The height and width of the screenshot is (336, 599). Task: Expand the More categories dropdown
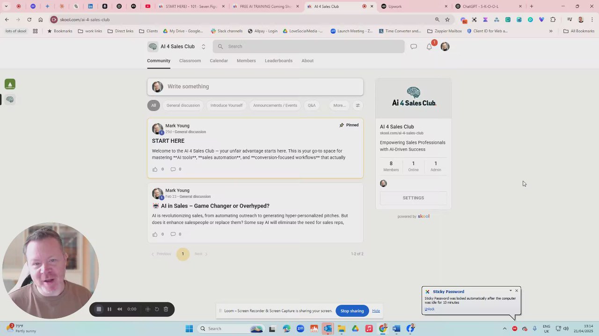point(340,105)
